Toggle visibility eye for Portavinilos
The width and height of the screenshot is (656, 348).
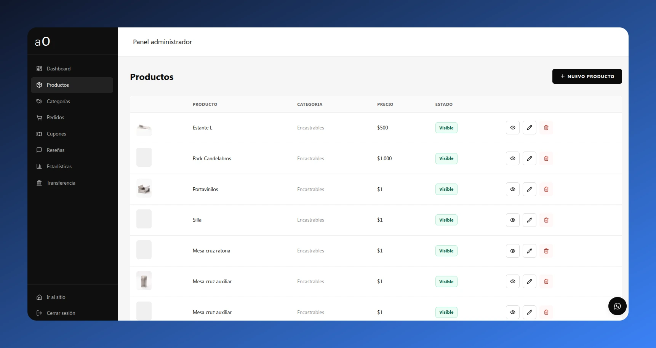[x=512, y=189]
